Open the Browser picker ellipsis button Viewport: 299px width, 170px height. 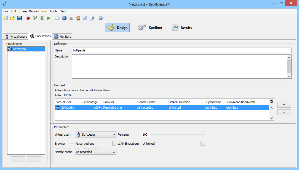tap(114, 144)
